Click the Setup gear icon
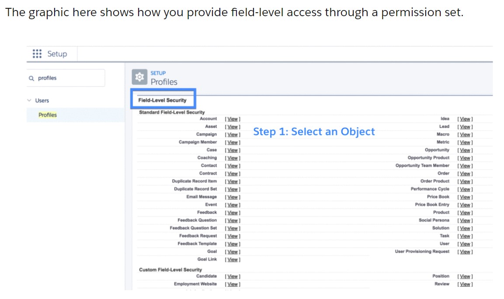The height and width of the screenshot is (299, 504). (x=139, y=77)
